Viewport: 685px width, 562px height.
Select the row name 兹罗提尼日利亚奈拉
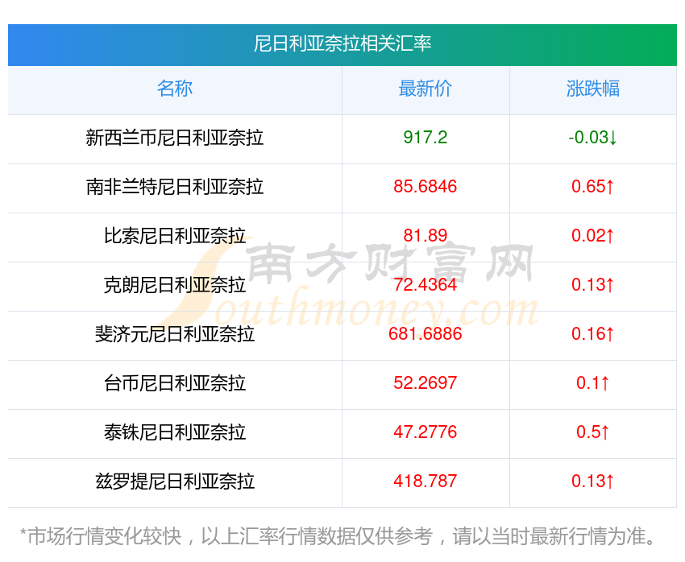click(175, 481)
